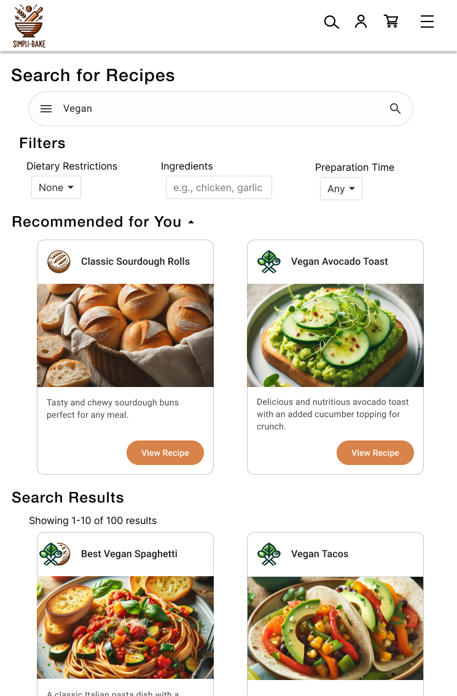
Task: Open the shopping cart icon
Action: pyautogui.click(x=391, y=22)
